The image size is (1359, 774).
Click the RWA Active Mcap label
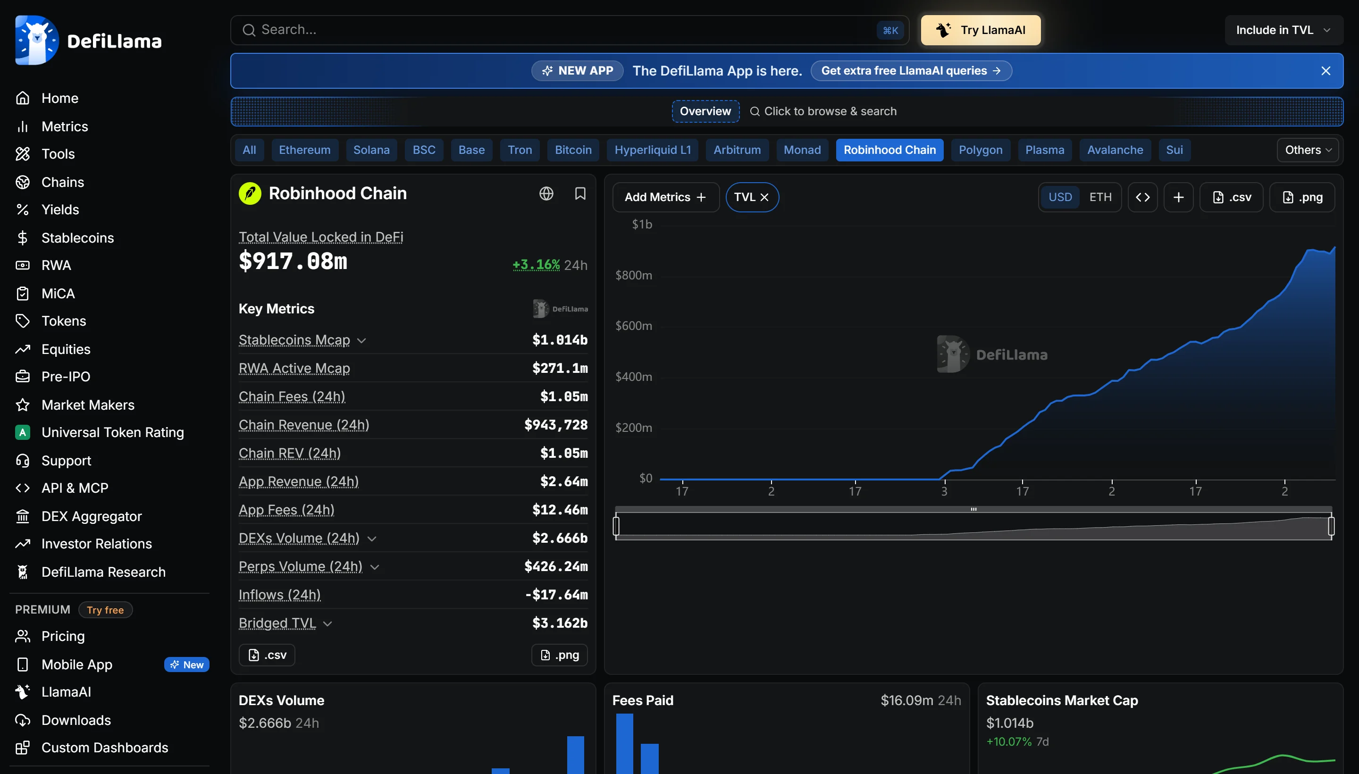click(294, 369)
